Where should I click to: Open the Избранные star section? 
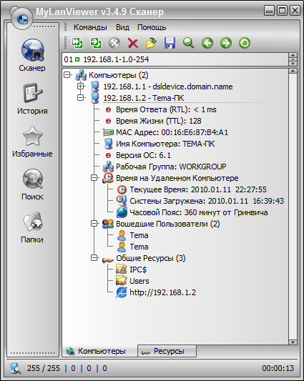[x=32, y=142]
